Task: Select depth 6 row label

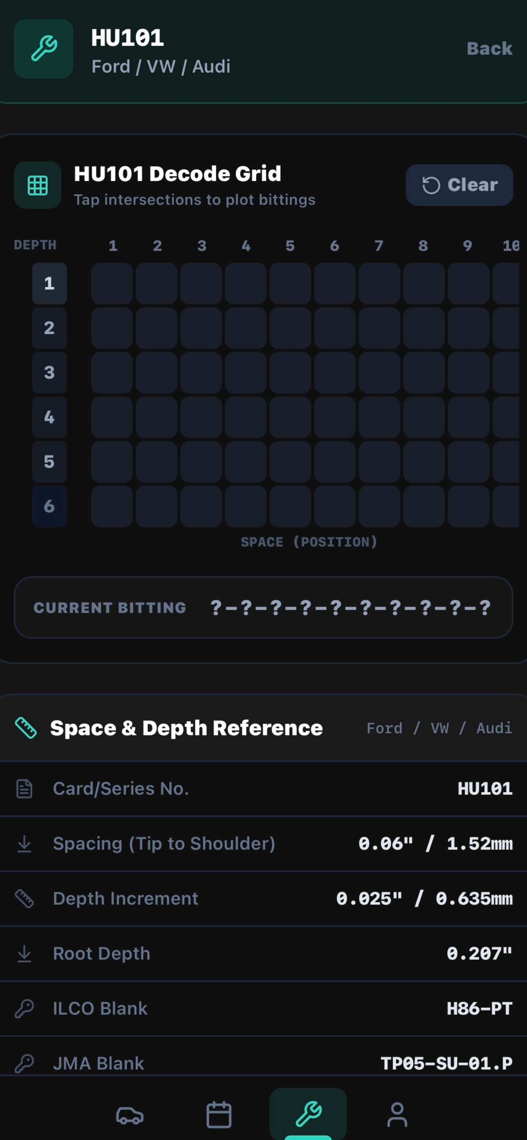Action: (x=49, y=506)
